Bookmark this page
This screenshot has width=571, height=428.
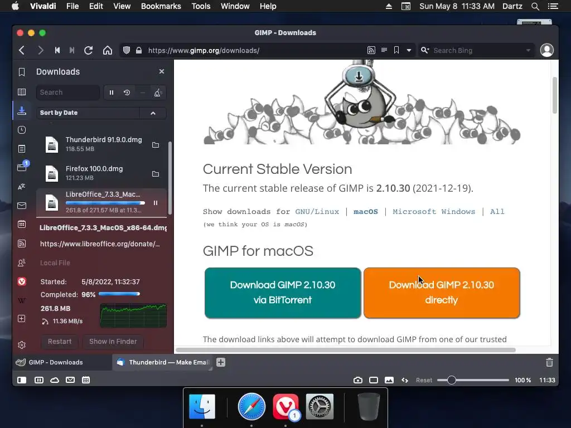tap(396, 50)
